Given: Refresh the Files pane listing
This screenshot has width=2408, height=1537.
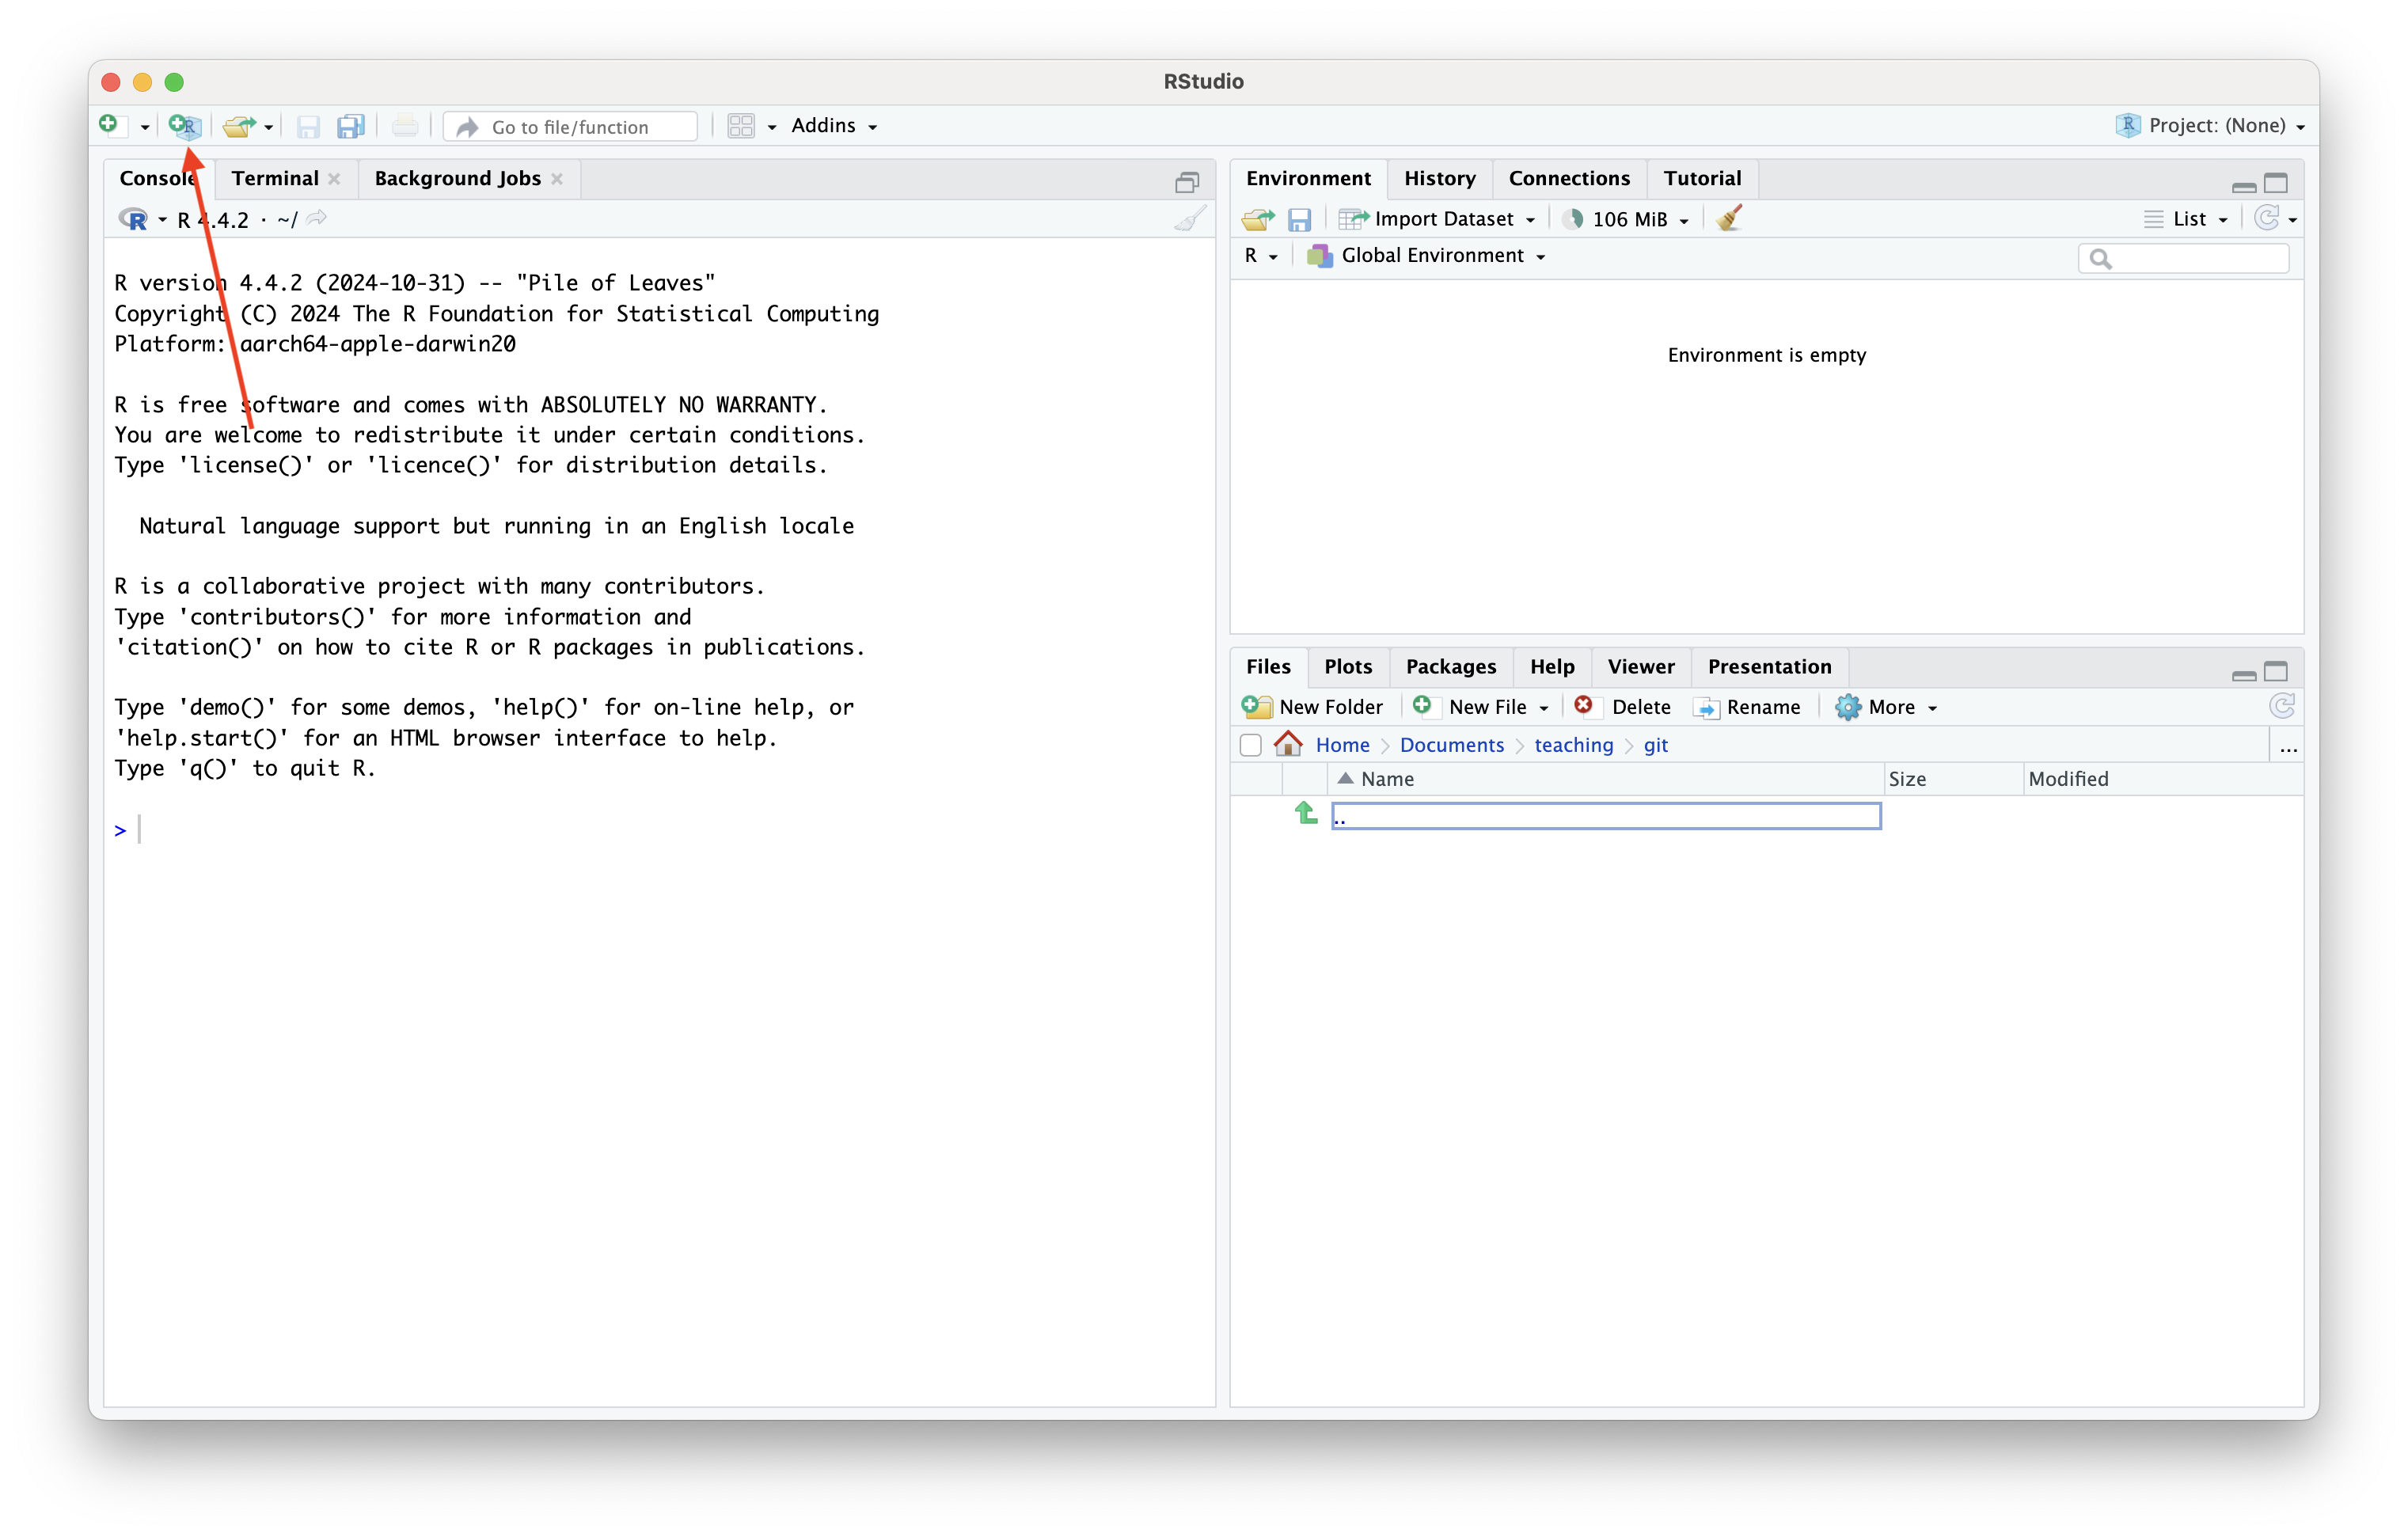Looking at the screenshot, I should [x=2282, y=706].
